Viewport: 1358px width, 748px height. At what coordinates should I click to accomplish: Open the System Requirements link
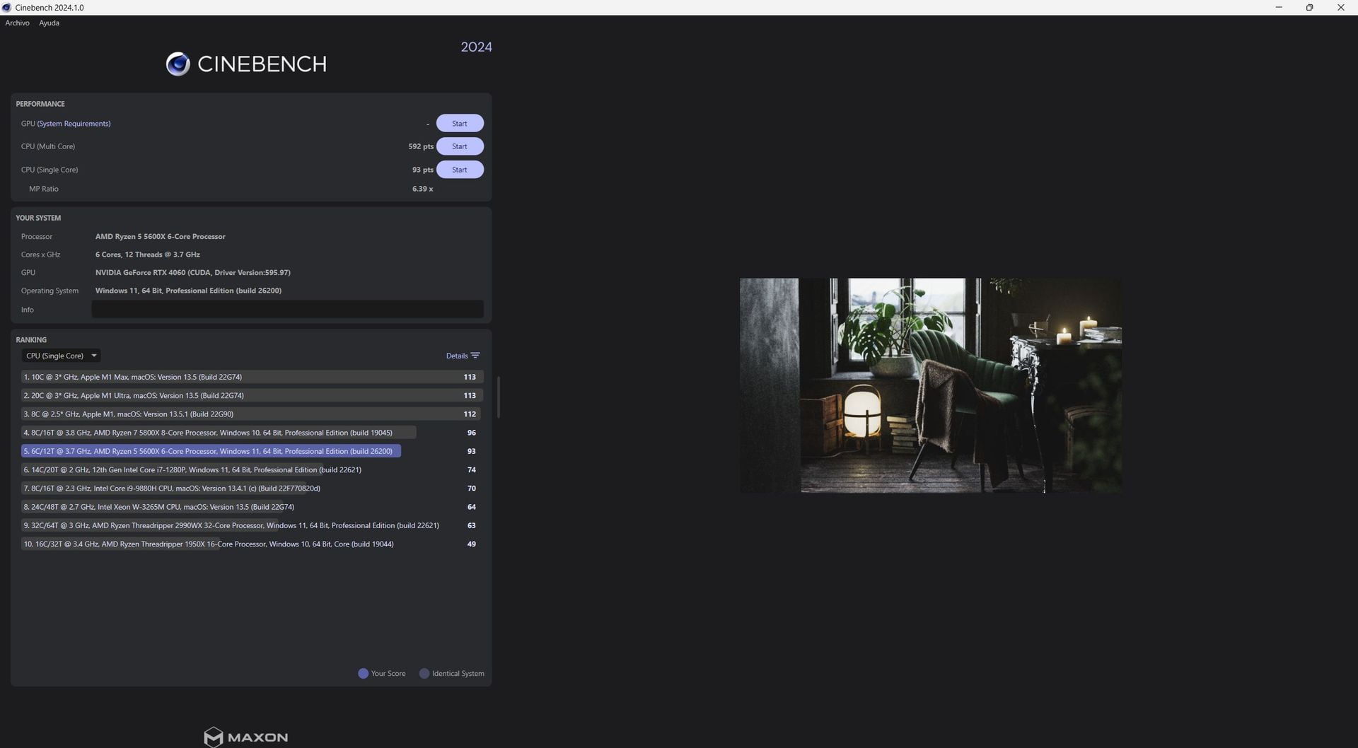tap(74, 124)
